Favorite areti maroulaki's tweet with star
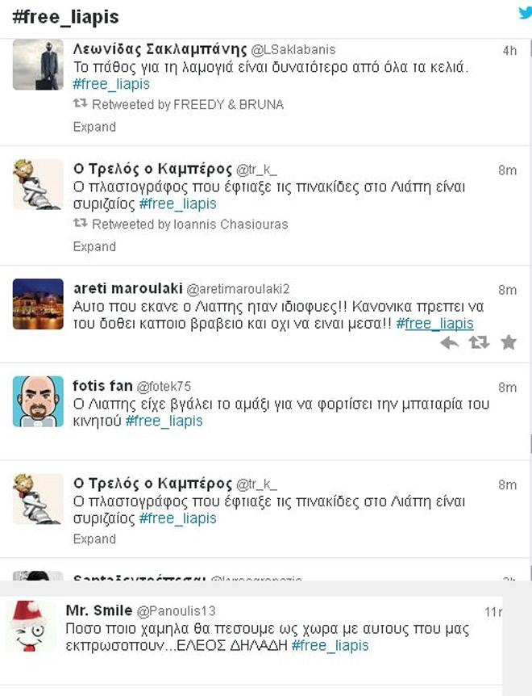Viewport: 532px width, 696px height. pos(509,342)
